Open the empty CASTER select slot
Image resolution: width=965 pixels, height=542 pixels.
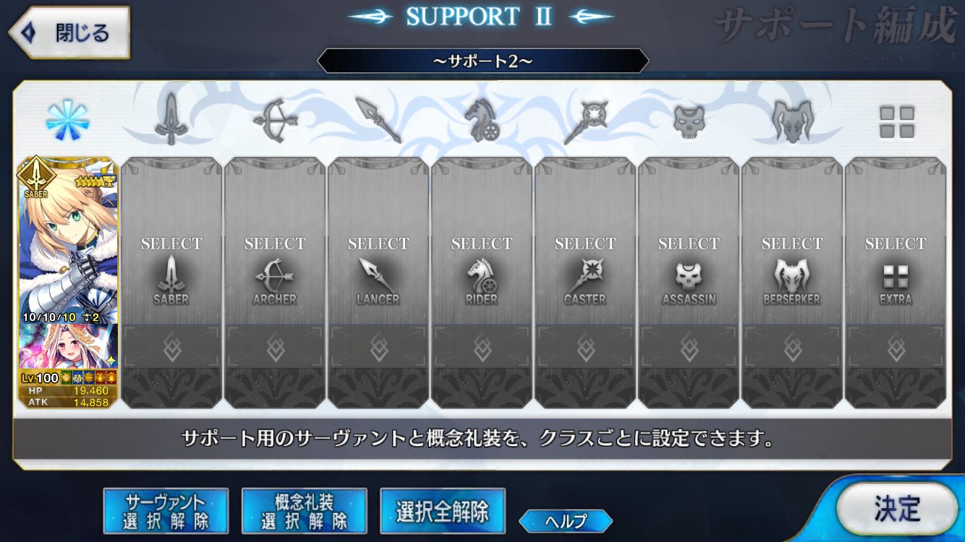585,283
